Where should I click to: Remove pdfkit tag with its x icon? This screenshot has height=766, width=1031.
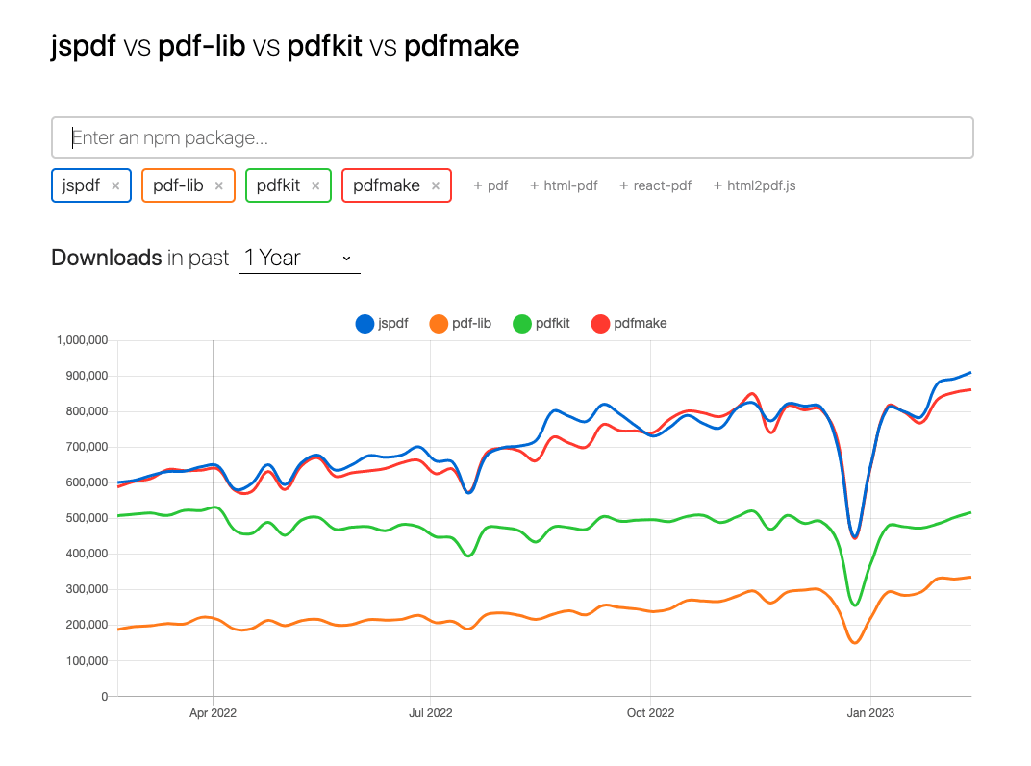coord(315,185)
